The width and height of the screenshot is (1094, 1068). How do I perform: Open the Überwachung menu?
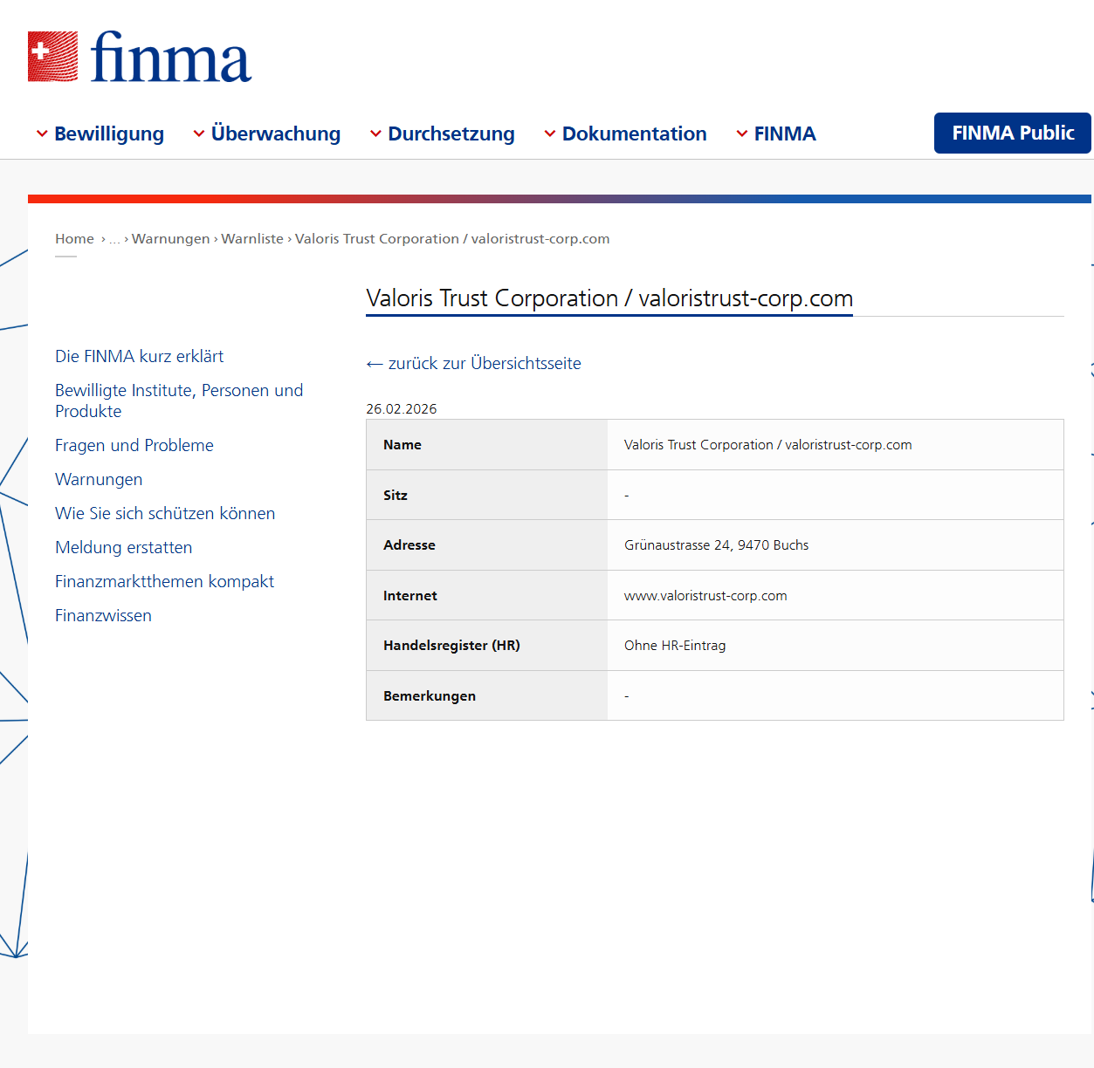(x=276, y=133)
